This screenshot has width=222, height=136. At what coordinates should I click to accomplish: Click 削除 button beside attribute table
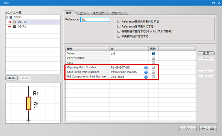206,58
